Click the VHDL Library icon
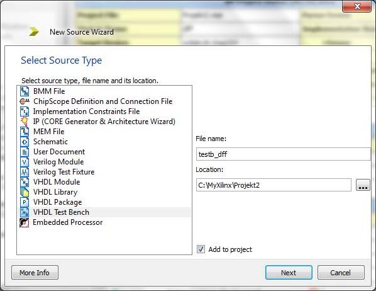 [25, 192]
